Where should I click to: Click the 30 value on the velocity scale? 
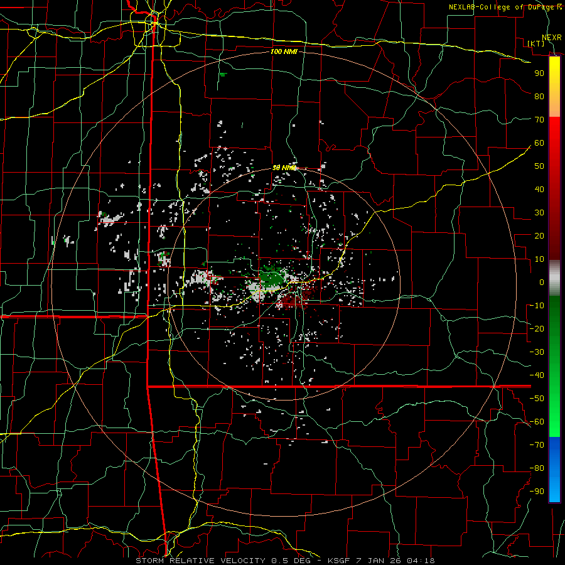click(539, 213)
